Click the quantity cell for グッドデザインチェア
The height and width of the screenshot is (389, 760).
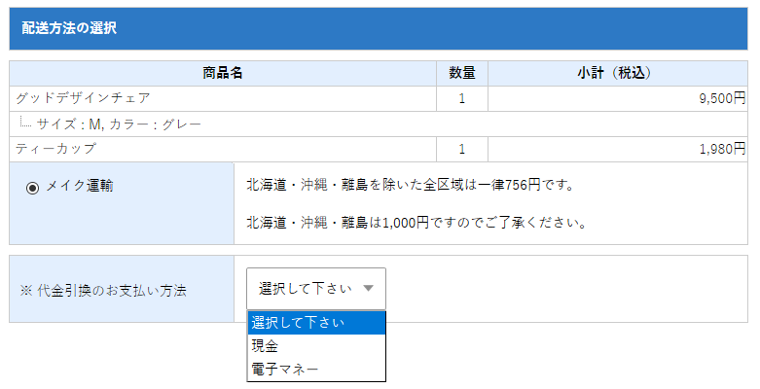tap(462, 98)
